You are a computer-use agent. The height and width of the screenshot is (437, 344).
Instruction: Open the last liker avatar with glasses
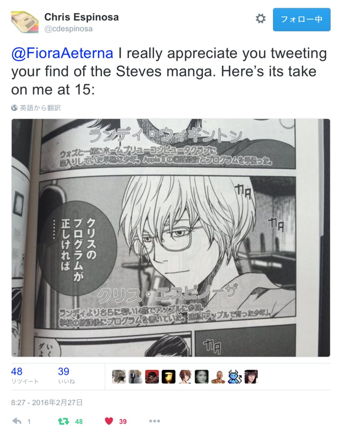[x=251, y=377]
